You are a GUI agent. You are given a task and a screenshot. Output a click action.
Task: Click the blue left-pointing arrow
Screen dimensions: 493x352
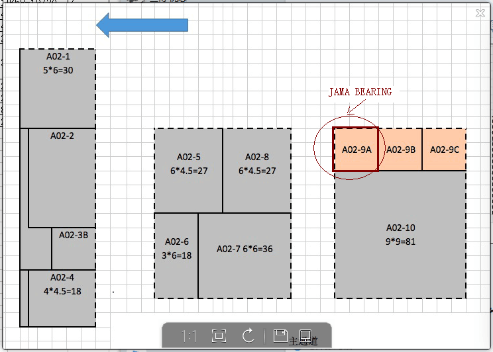[x=142, y=25]
